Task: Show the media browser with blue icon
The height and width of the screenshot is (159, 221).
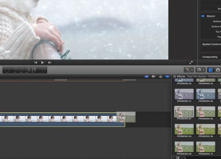Action: [211, 70]
